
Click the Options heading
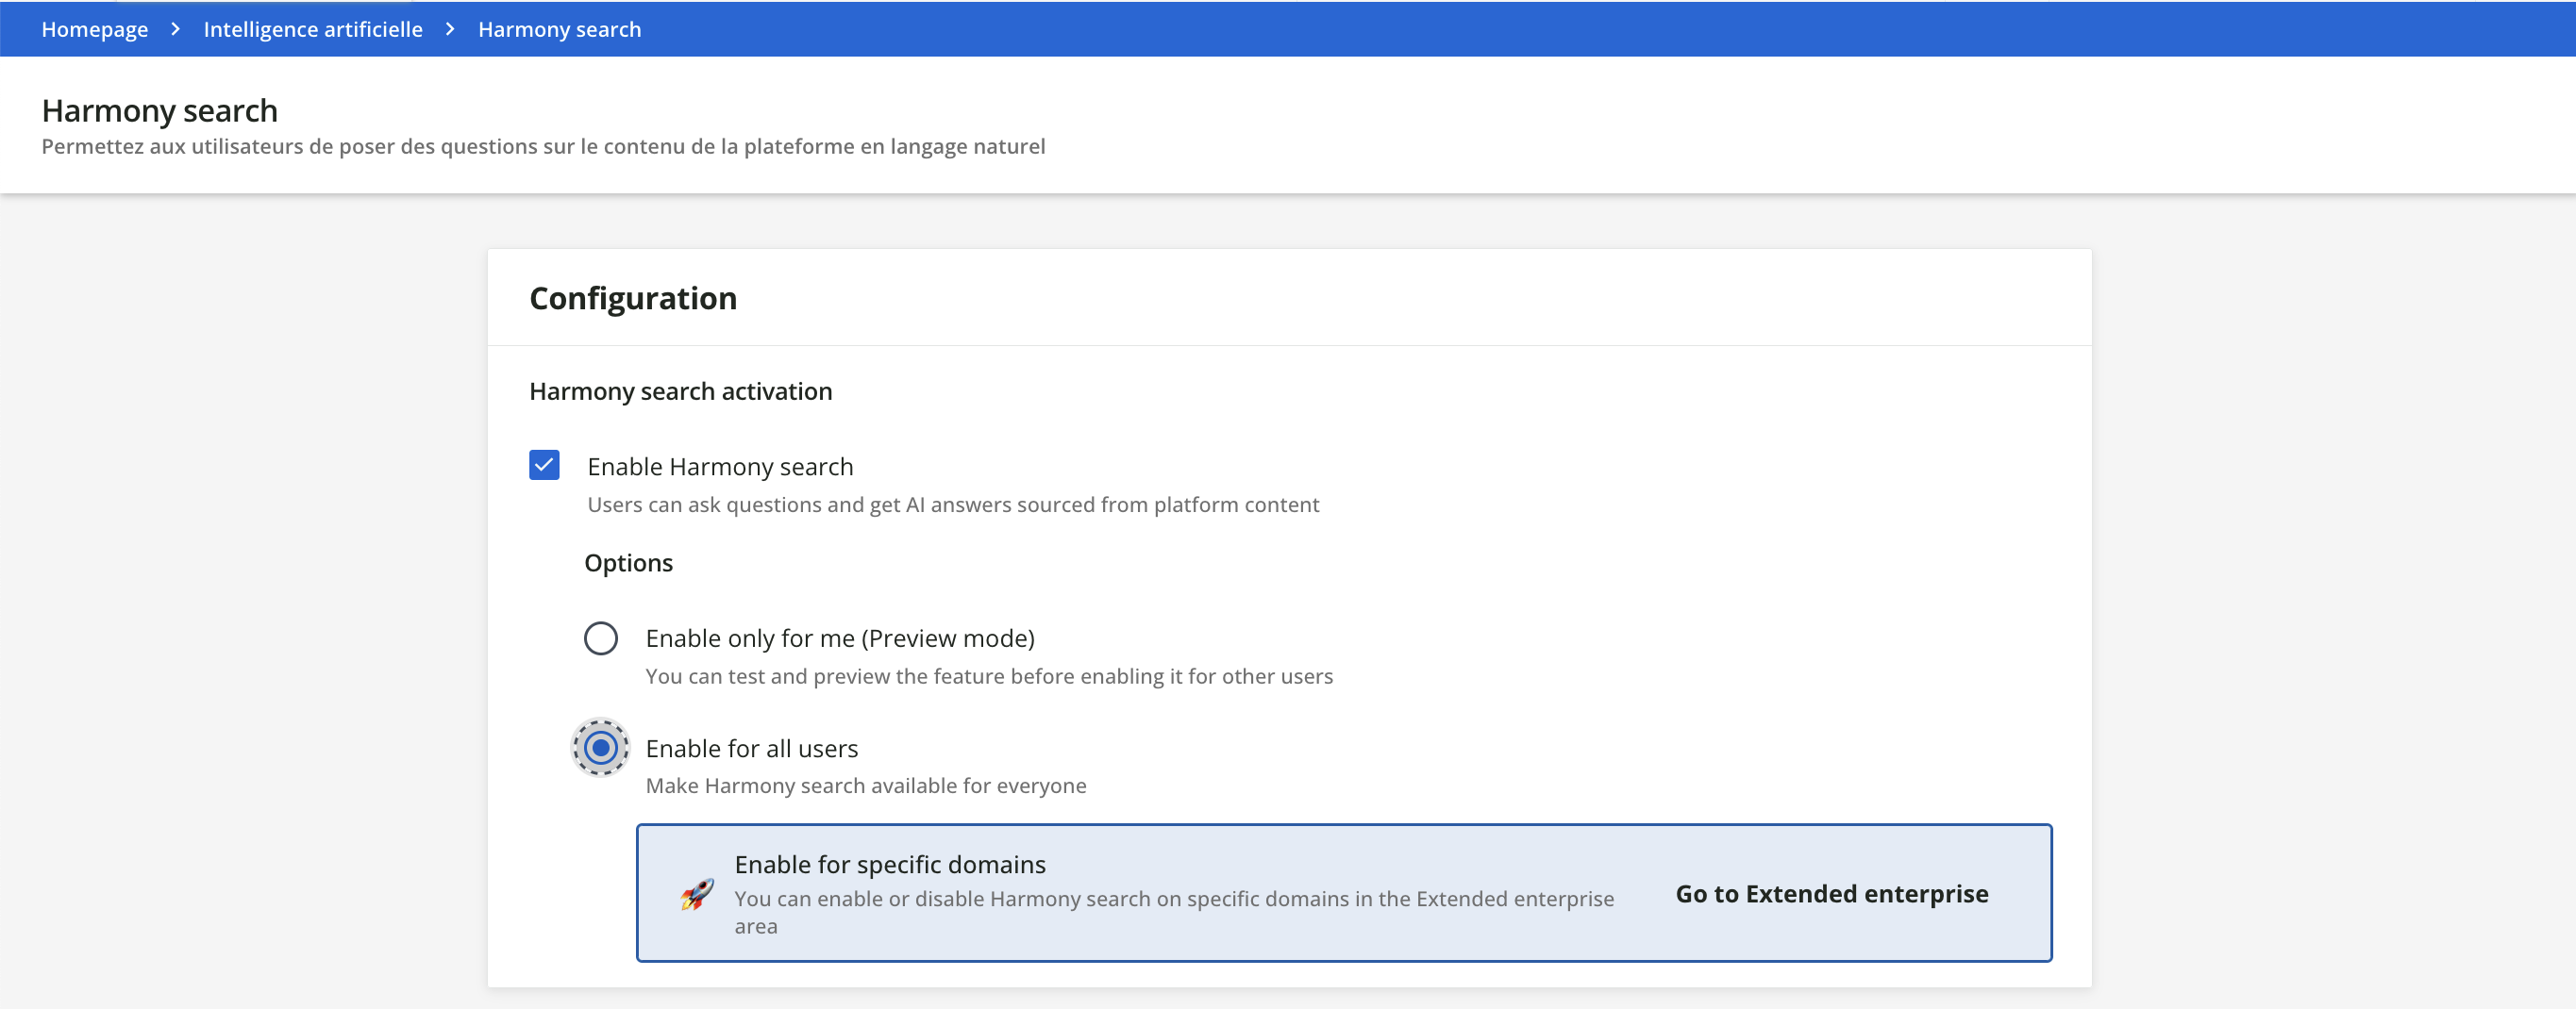628,562
